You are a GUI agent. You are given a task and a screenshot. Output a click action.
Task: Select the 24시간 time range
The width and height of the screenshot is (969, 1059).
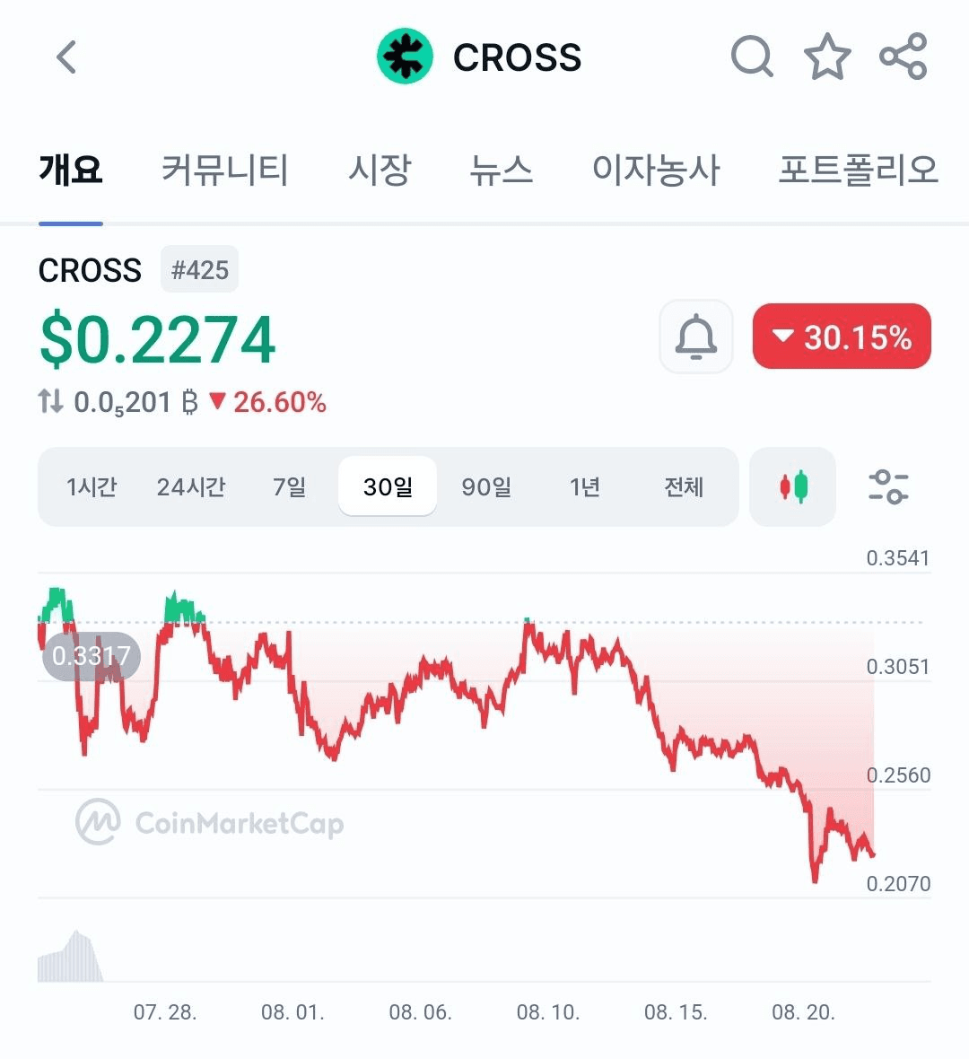[x=191, y=487]
